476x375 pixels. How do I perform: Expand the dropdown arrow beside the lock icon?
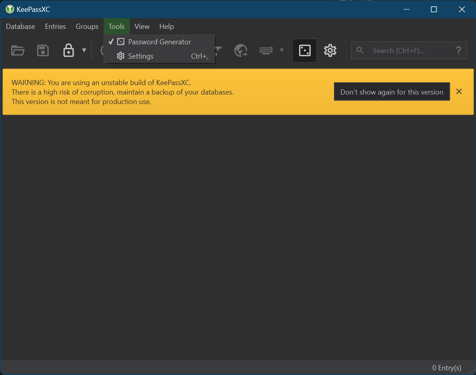tap(84, 50)
